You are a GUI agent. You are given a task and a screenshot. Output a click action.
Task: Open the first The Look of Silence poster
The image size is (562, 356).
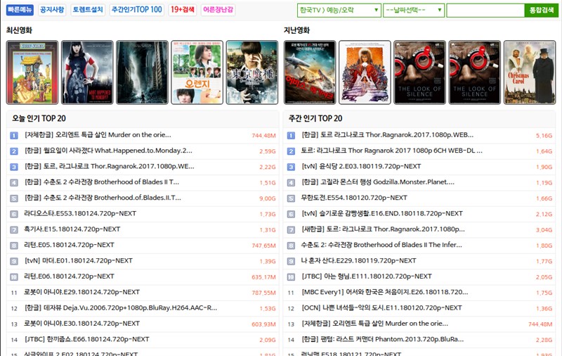[419, 72]
